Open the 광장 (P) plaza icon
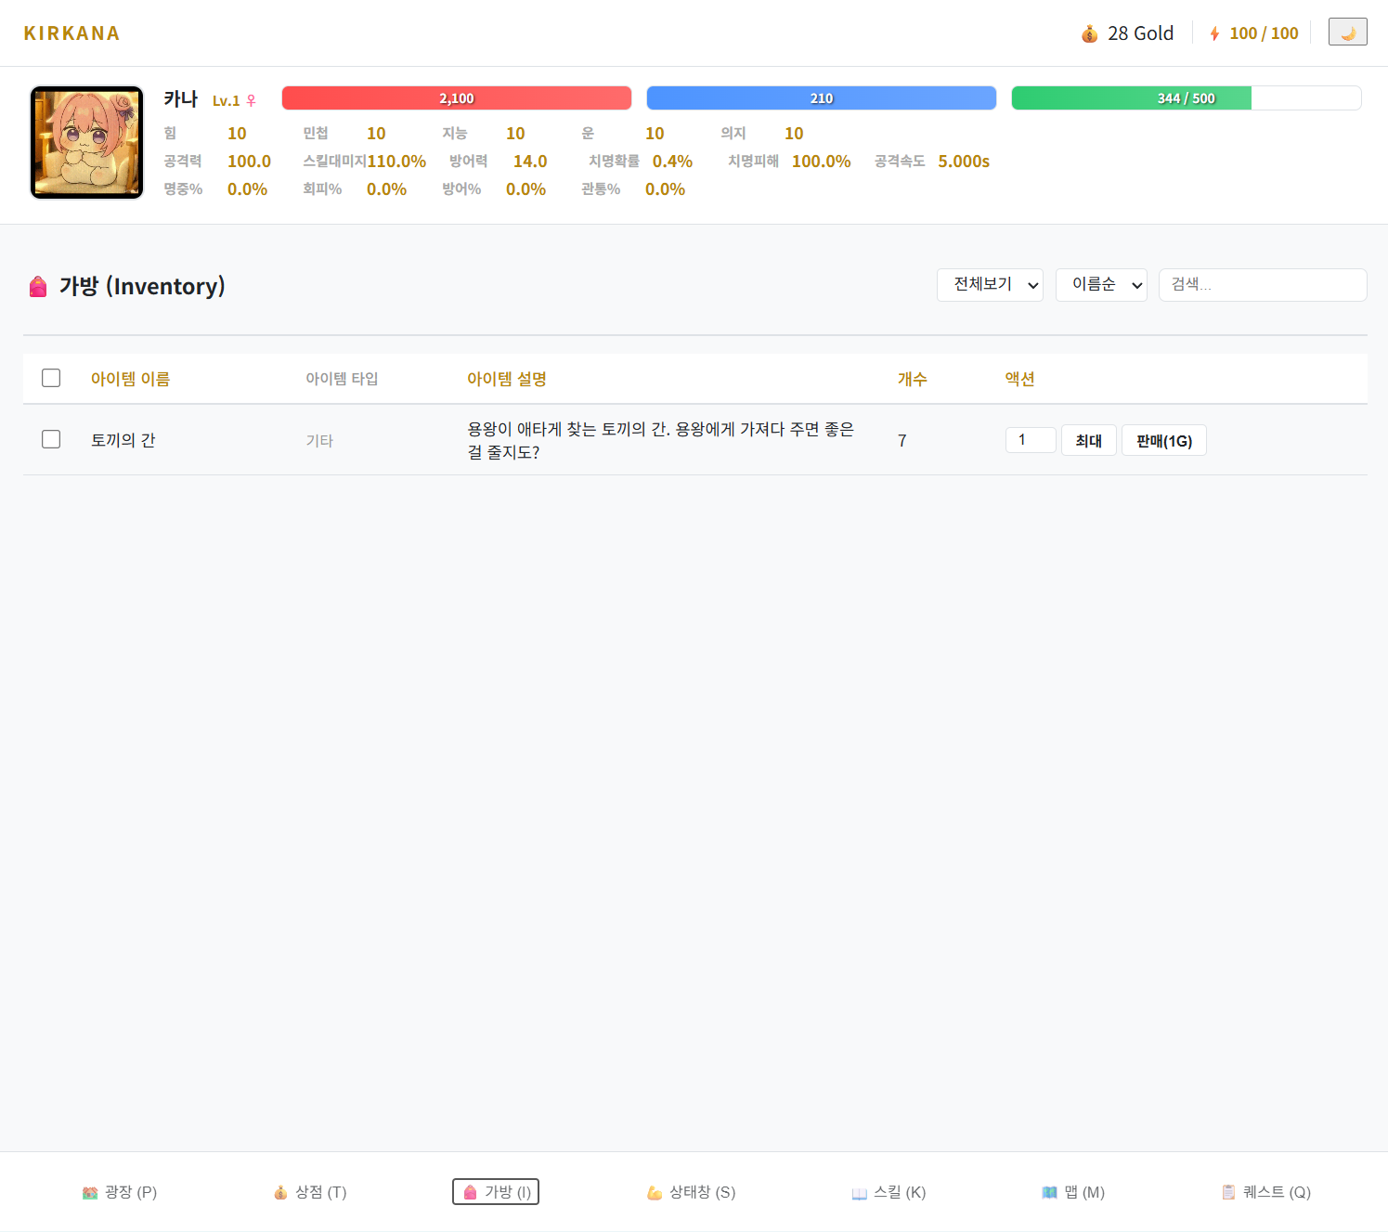This screenshot has width=1388, height=1232. 90,1192
